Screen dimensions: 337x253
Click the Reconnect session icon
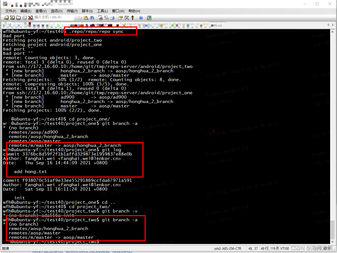pos(24,18)
